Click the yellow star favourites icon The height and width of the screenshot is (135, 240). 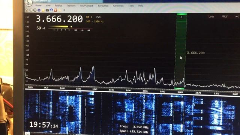(43, 10)
